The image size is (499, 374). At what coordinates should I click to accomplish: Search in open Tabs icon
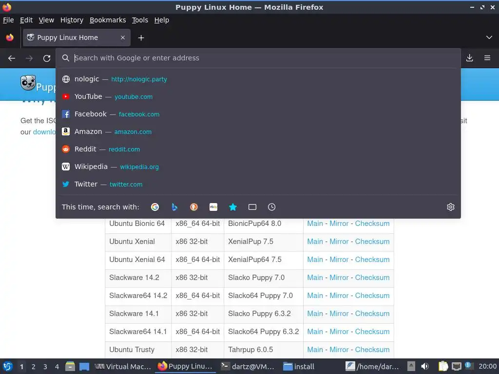252,207
